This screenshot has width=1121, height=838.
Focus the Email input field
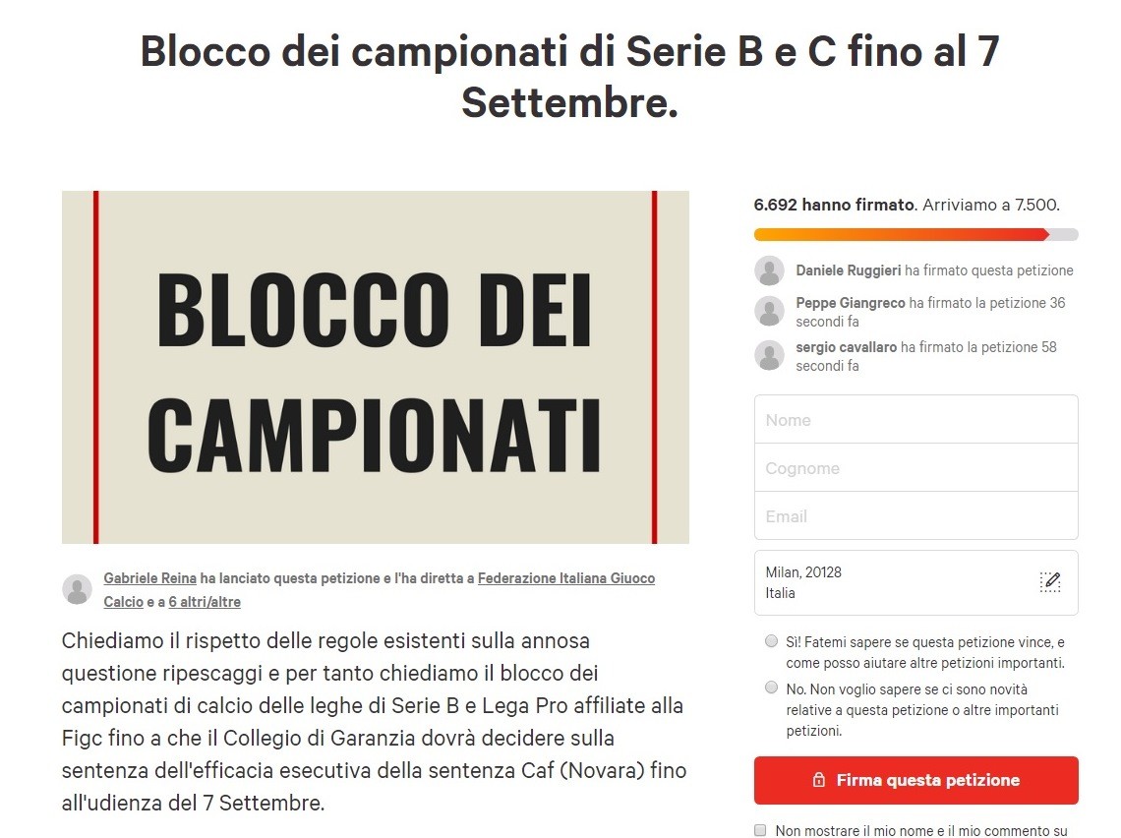coord(915,515)
